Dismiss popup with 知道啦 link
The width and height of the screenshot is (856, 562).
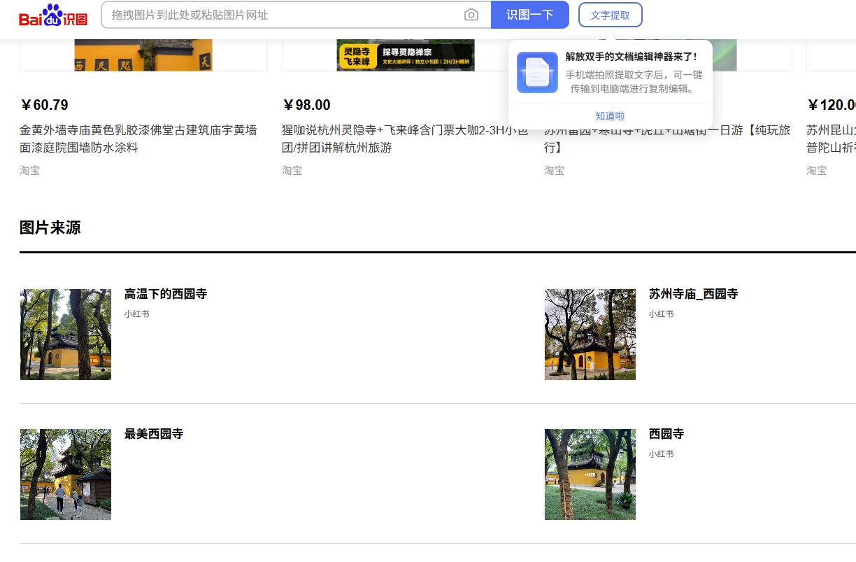coord(610,116)
